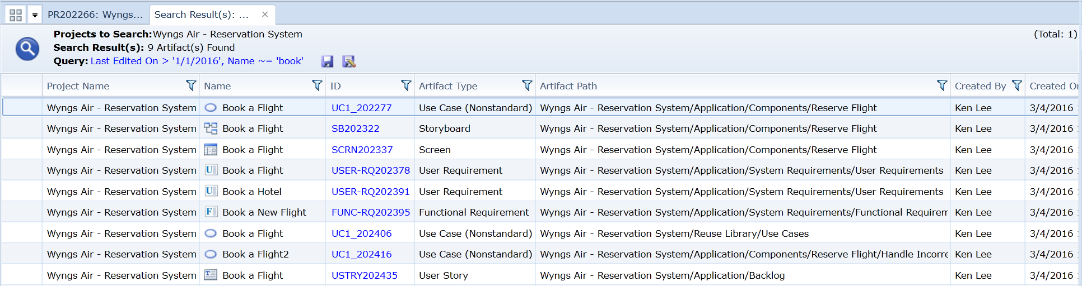Open the FUNC-RQ202395 artifact link
Screen dimensions: 1082x286
coord(370,212)
